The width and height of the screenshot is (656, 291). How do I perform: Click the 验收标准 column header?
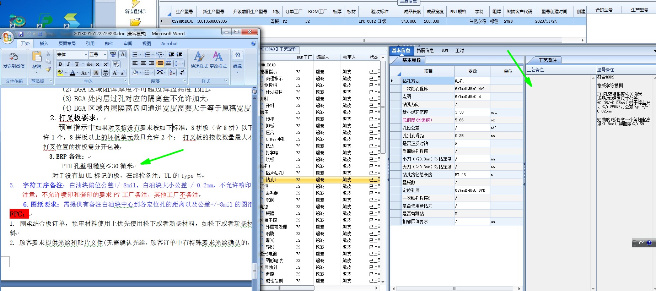[x=380, y=11]
